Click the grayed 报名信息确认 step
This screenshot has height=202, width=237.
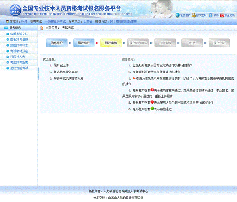pos(138,43)
